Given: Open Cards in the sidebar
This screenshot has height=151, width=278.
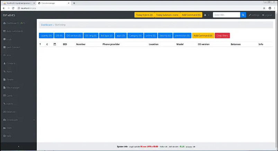Looking at the screenshot, I should coord(8,96).
